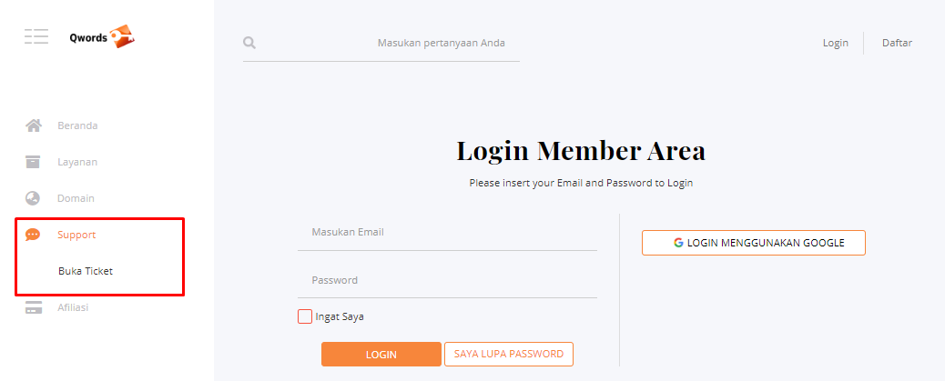
Task: Enable the Ingat Saya checkbox
Action: pyautogui.click(x=305, y=316)
